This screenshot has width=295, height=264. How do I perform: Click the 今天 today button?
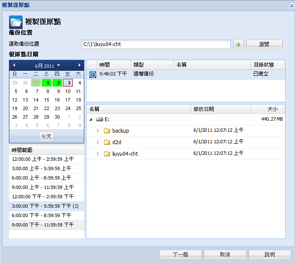pos(46,136)
